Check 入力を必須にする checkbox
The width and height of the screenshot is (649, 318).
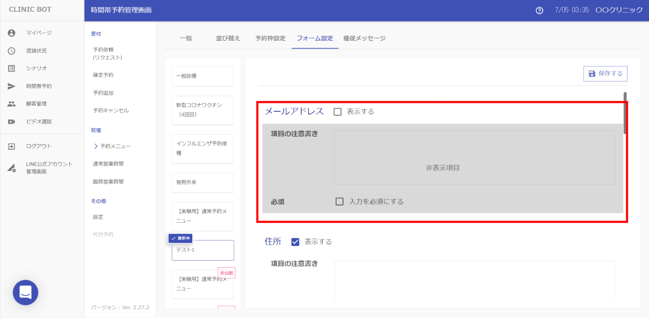click(339, 202)
